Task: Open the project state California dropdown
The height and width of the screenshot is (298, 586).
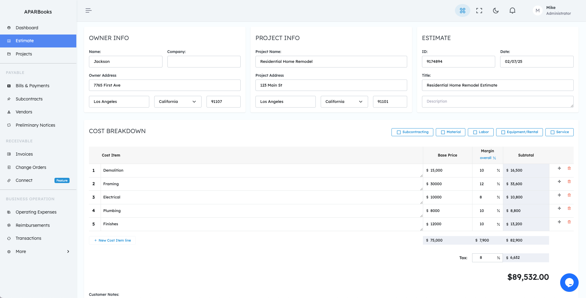Action: click(344, 102)
